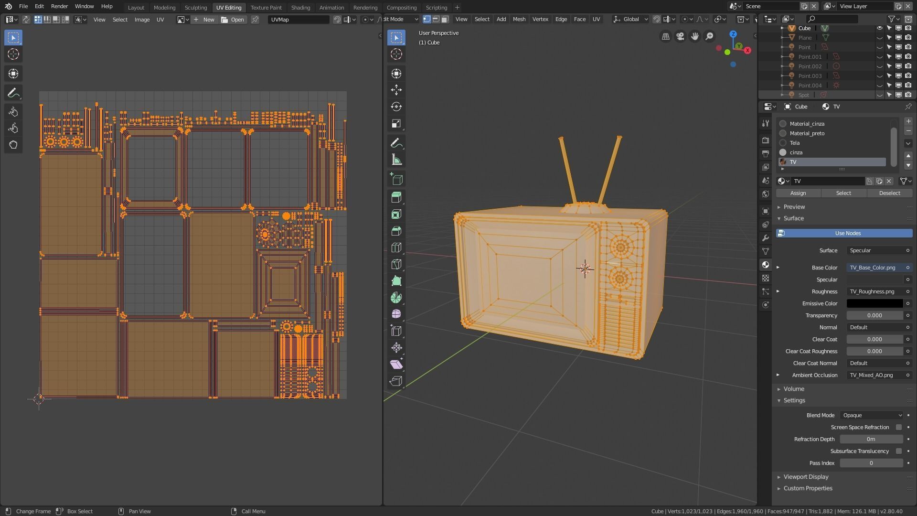This screenshot has width=917, height=516.
Task: Click the zoom view magnifier icon
Action: pyautogui.click(x=710, y=36)
